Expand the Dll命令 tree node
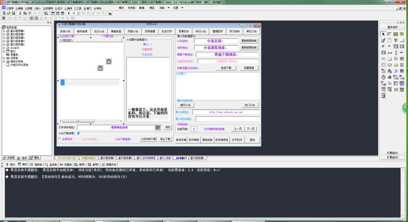Viewport: 408px width, 222px height. pyautogui.click(x=4, y=48)
